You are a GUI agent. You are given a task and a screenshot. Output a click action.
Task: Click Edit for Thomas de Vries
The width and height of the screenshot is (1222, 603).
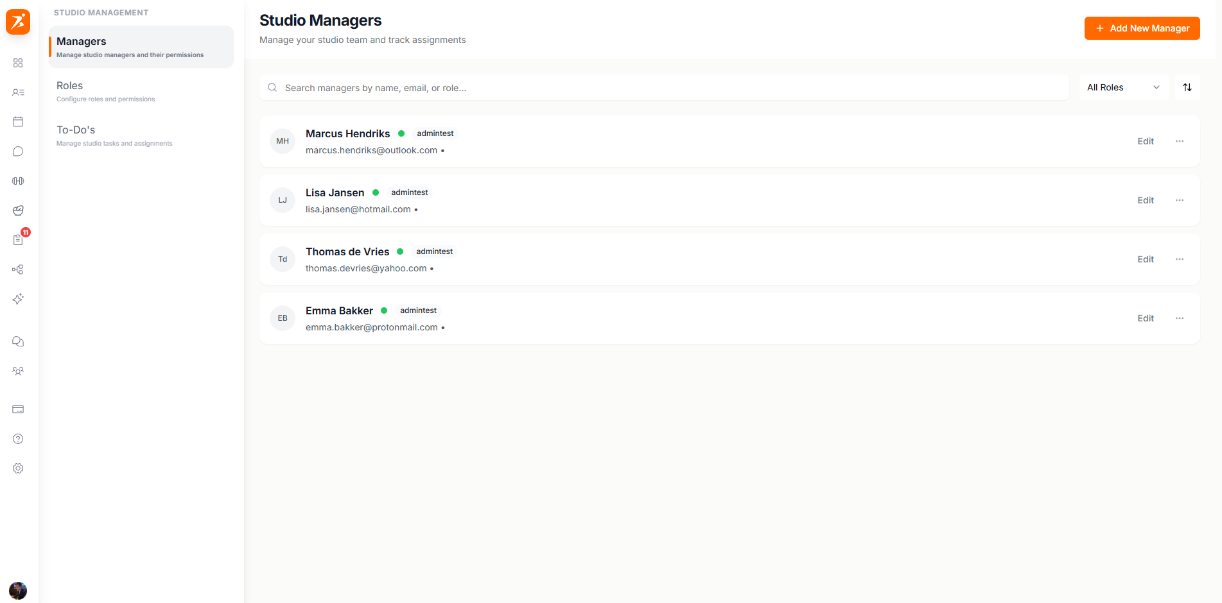pos(1145,259)
